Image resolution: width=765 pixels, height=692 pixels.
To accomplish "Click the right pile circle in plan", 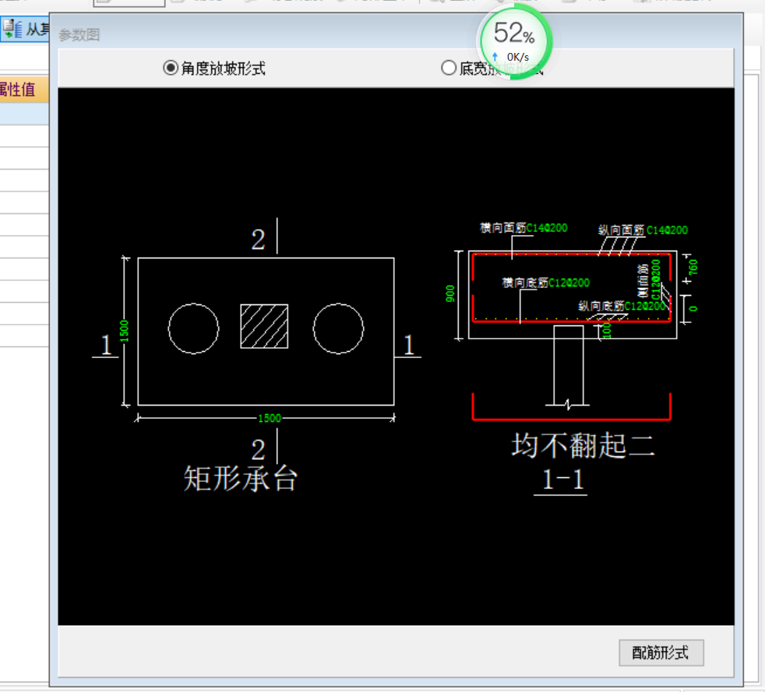I will (x=338, y=328).
